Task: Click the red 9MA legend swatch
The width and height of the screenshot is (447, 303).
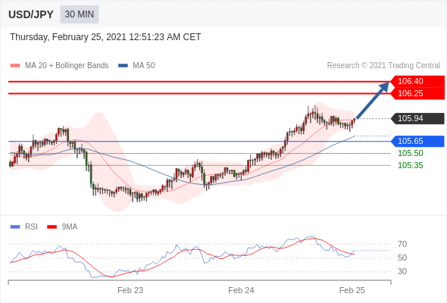Action: [52, 227]
